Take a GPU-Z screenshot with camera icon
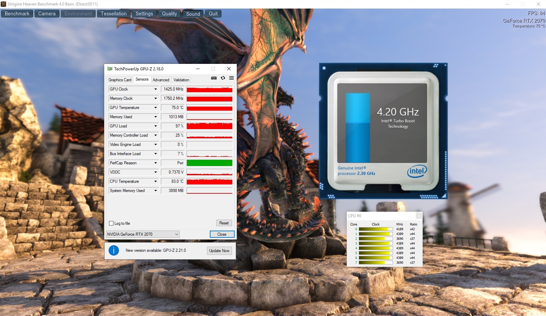This screenshot has width=546, height=316. tap(214, 78)
